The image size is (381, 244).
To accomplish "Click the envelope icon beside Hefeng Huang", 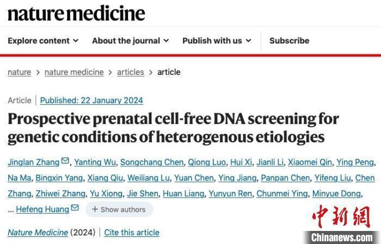I will tap(75, 208).
